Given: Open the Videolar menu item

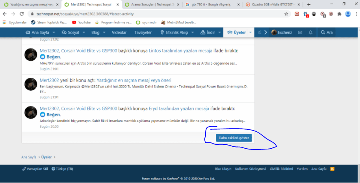Looking at the screenshot, I should (119, 32).
